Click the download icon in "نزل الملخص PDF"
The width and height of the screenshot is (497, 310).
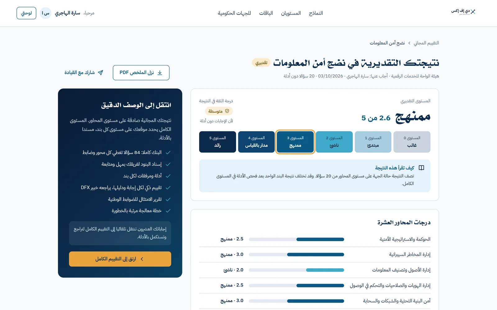click(160, 73)
